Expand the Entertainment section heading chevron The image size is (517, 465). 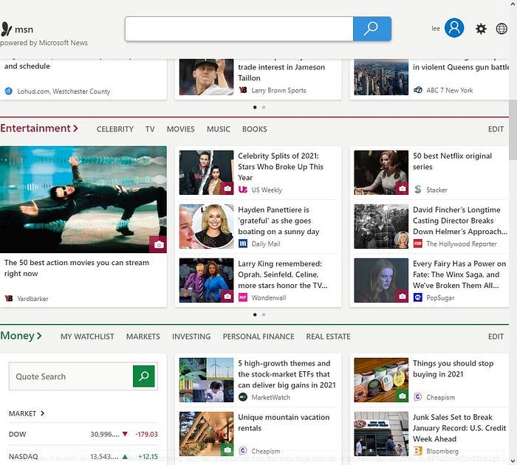[75, 128]
